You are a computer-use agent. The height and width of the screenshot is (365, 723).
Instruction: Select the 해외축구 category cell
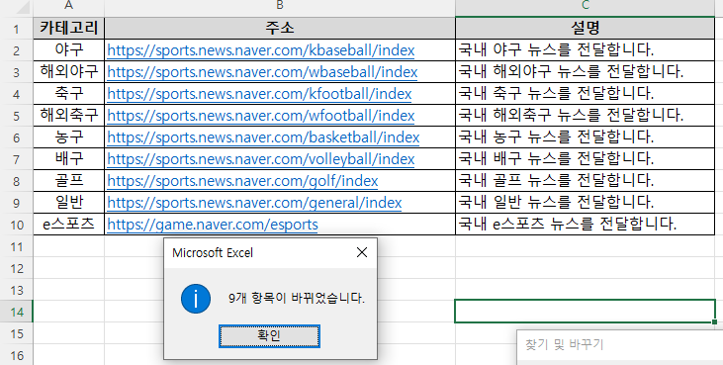(x=68, y=115)
